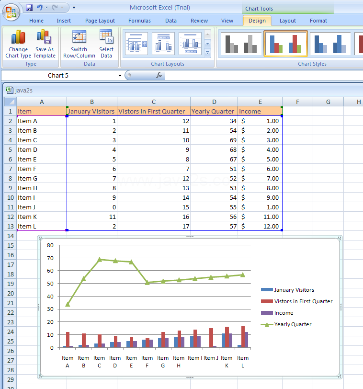363x389 pixels.
Task: Click Change Chart Type icon
Action: click(18, 37)
